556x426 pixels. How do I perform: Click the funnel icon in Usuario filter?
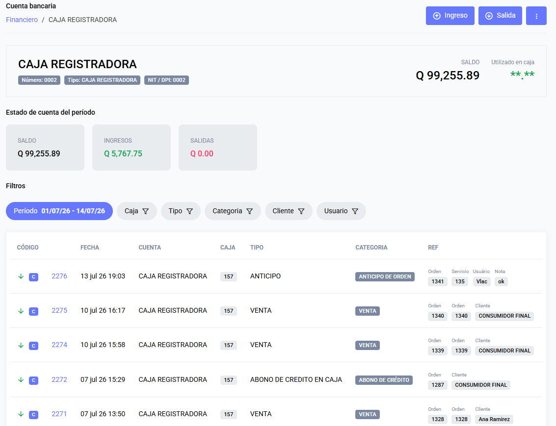(355, 211)
